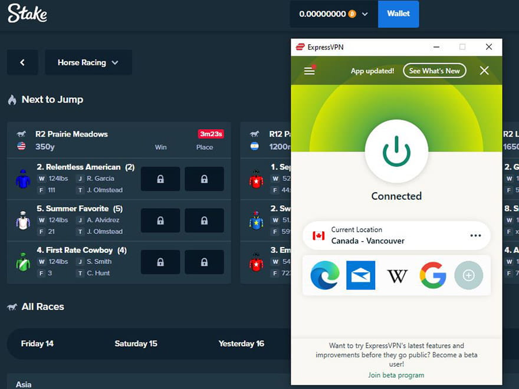This screenshot has height=389, width=519.
Task: Click First Rate Cowboy green jockey silk
Action: point(23,262)
